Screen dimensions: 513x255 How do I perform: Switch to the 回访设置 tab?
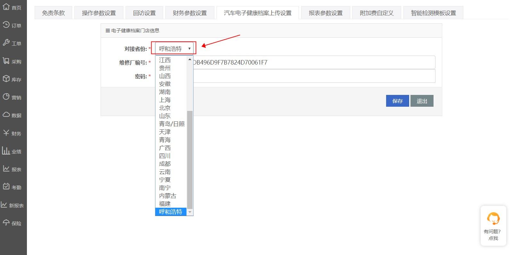pyautogui.click(x=144, y=13)
